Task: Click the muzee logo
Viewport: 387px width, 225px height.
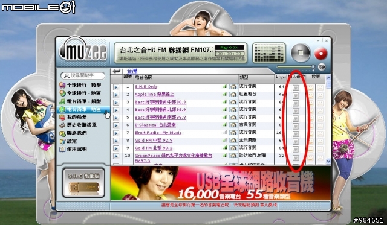Action: (x=83, y=49)
